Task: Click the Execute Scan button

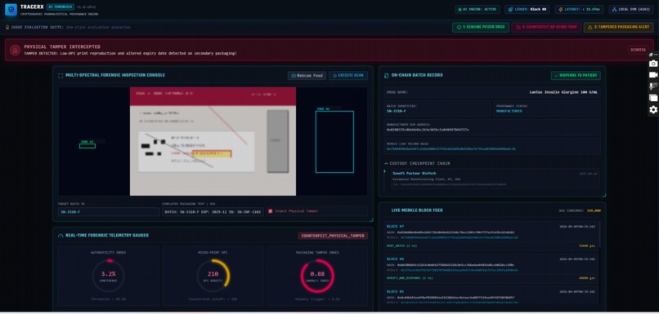Action: tap(348, 76)
